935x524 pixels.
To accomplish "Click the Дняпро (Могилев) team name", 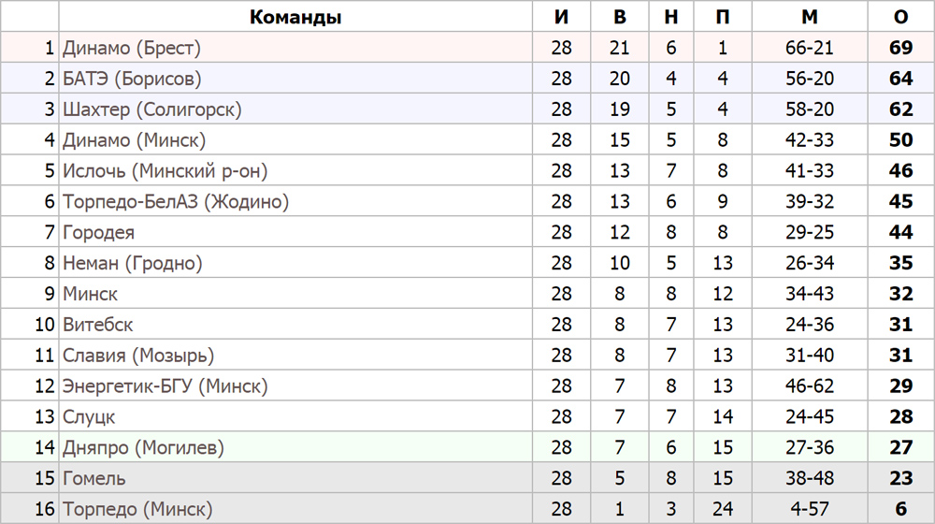I will pos(143,447).
